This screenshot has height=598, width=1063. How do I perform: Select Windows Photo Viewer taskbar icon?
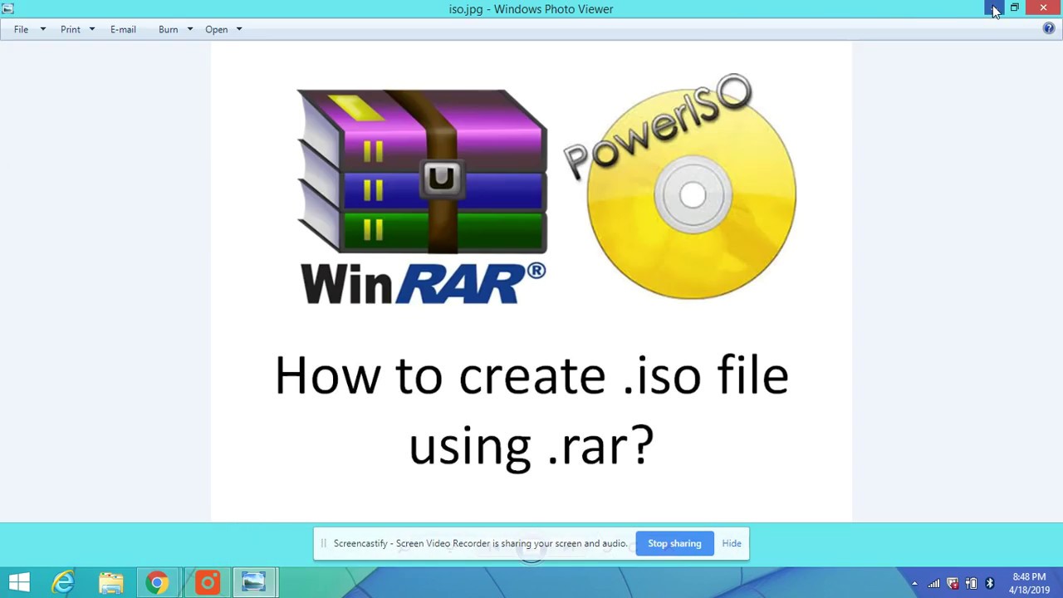254,583
